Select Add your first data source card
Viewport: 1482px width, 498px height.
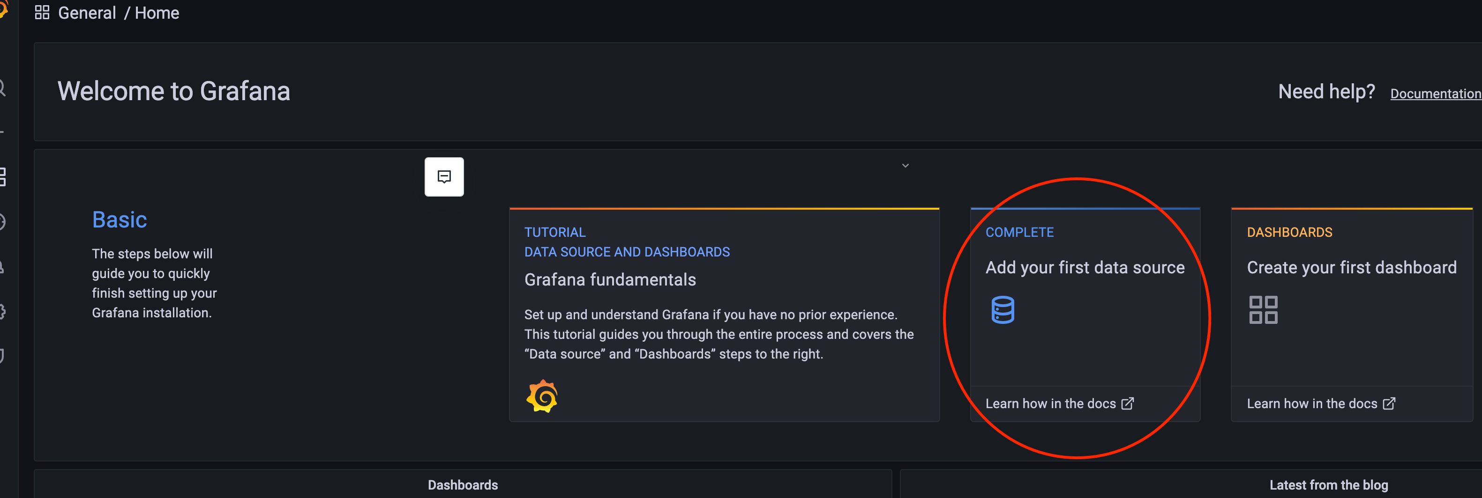pyautogui.click(x=1085, y=315)
